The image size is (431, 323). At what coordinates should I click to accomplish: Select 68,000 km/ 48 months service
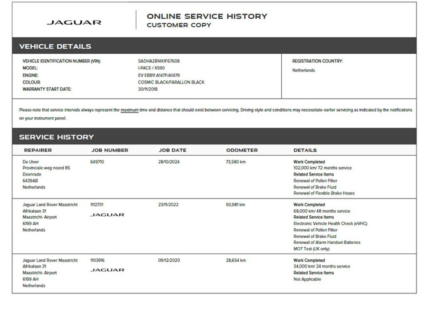322,211
